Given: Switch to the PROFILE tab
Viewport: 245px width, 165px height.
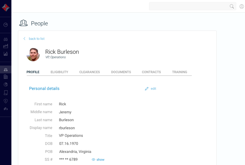Looking at the screenshot, I should pos(33,72).
